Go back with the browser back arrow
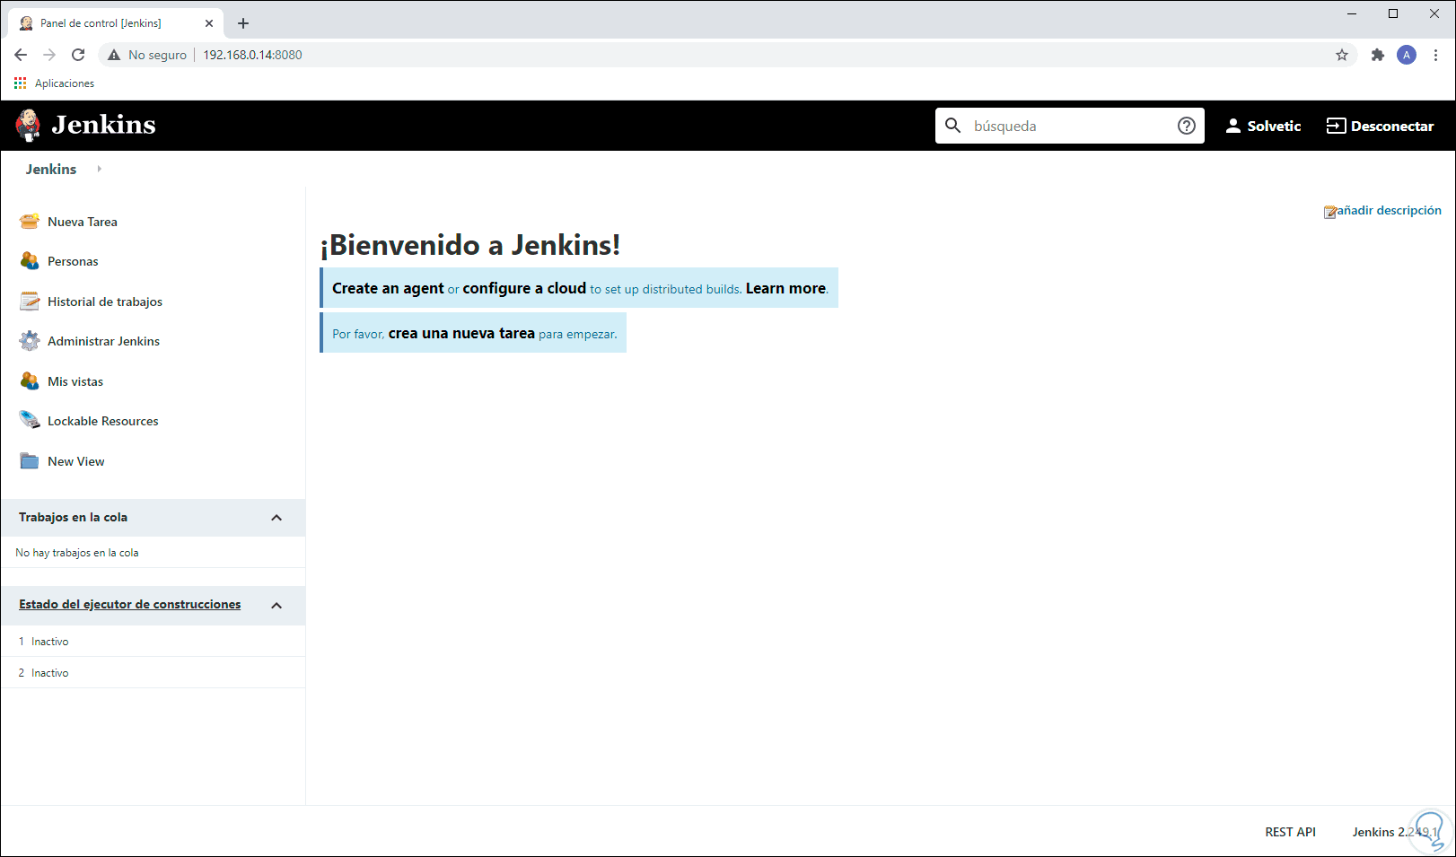The width and height of the screenshot is (1456, 857). point(21,55)
